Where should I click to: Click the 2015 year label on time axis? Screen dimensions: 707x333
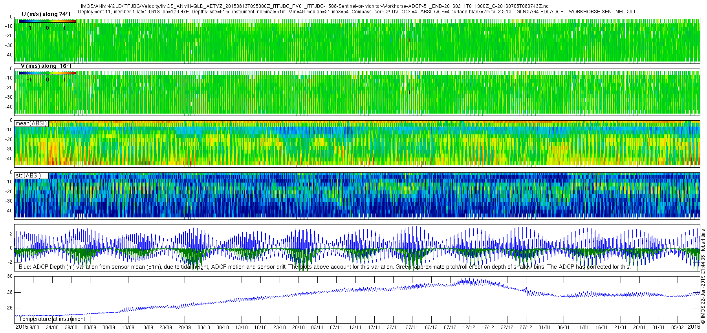22,327
